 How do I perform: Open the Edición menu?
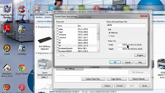[x=48, y=17]
